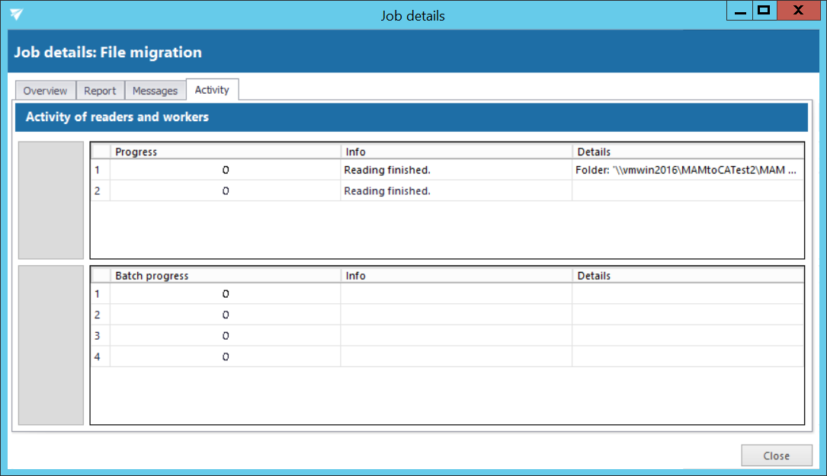This screenshot has height=476, width=827.
Task: Click the Progress column header in readers table
Action: pyautogui.click(x=225, y=152)
